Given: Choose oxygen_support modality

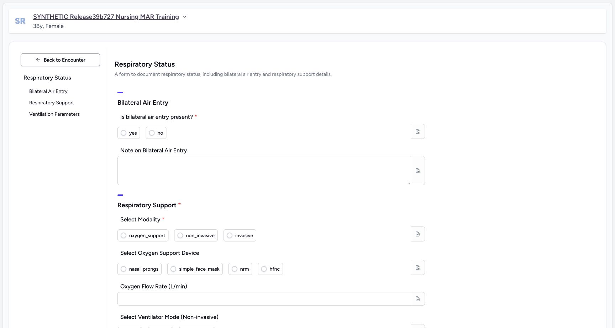Looking at the screenshot, I should point(143,235).
